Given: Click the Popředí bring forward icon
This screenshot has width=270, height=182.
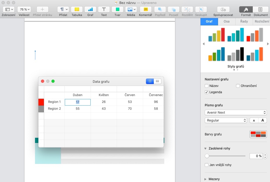Looking at the screenshot, I should point(160,9).
